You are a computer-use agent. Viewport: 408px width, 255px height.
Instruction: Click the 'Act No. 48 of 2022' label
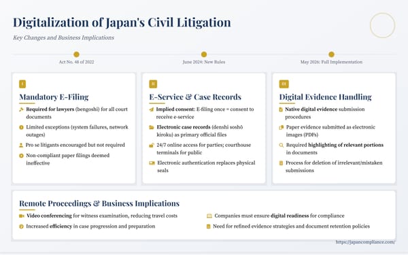76,62
